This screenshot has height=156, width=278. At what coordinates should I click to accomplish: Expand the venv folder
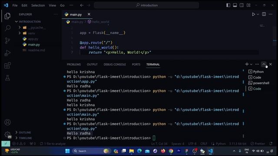pos(31,33)
